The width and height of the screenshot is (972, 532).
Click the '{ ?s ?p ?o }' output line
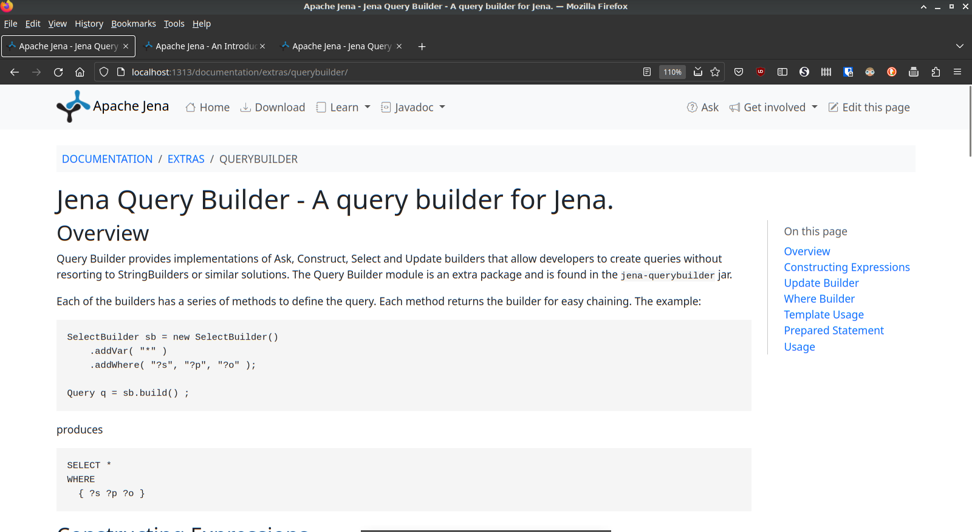point(112,493)
